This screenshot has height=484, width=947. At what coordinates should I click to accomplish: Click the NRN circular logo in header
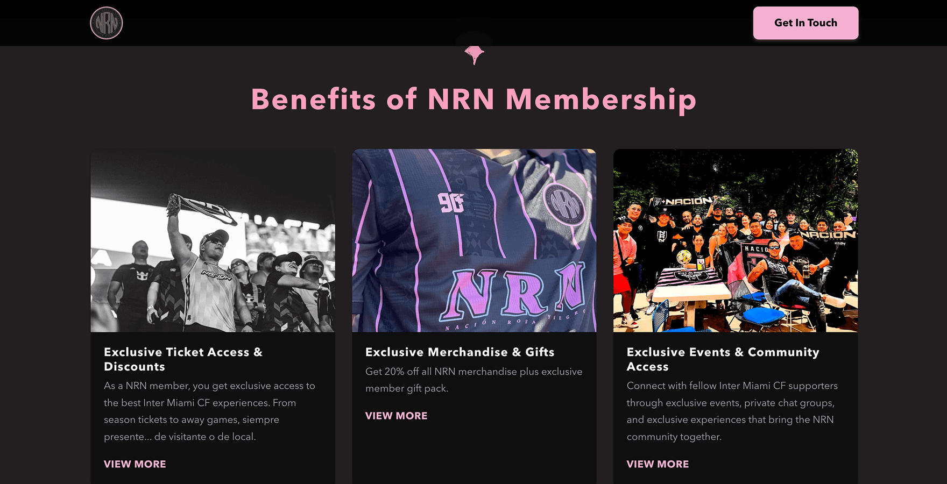pyautogui.click(x=107, y=23)
